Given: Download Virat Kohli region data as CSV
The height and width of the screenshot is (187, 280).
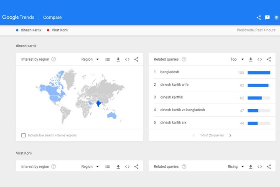Looking at the screenshot, I should (118, 167).
